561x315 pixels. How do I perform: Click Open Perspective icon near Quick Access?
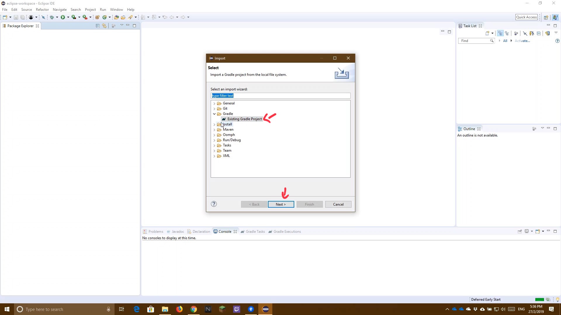(546, 17)
